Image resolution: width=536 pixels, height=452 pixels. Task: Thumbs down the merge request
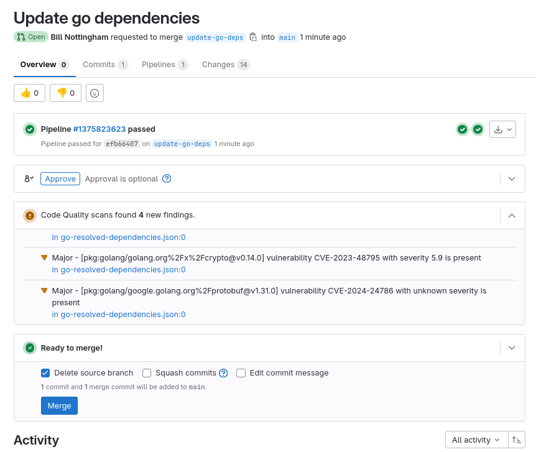[x=65, y=93]
